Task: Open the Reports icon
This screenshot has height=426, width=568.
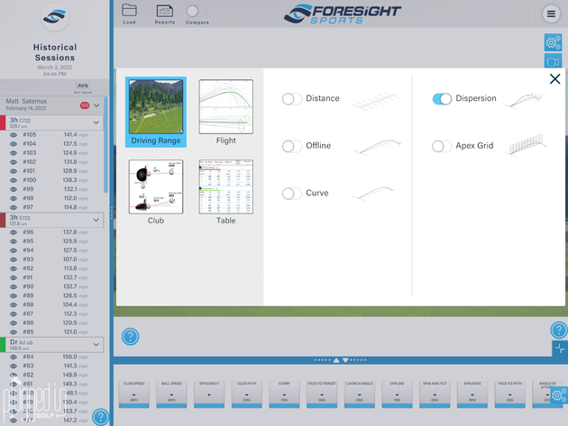Action: point(165,11)
